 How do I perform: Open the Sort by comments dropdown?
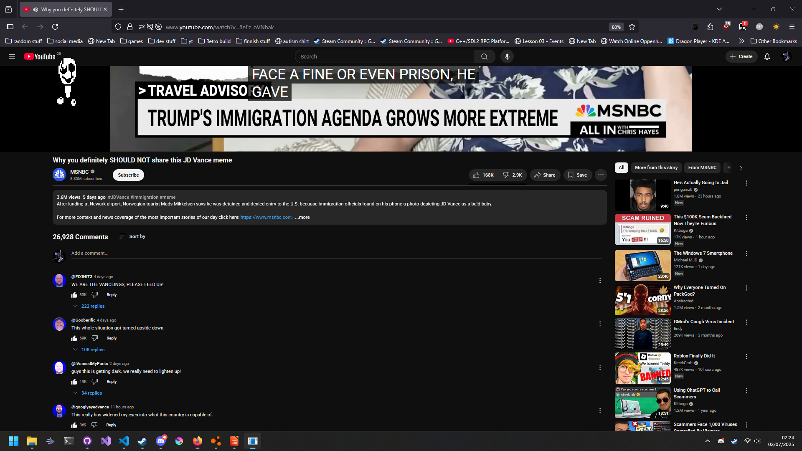tap(132, 236)
